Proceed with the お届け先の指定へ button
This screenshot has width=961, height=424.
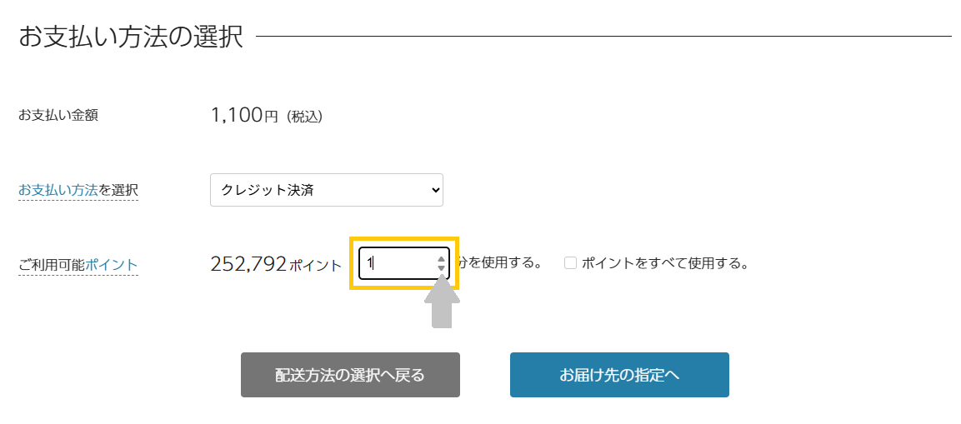tap(619, 375)
